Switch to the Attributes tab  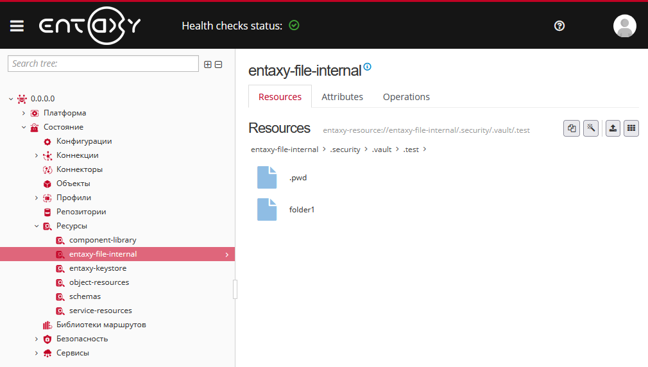(x=342, y=97)
